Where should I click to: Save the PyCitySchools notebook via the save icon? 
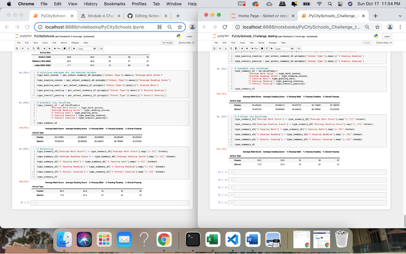click(17, 49)
